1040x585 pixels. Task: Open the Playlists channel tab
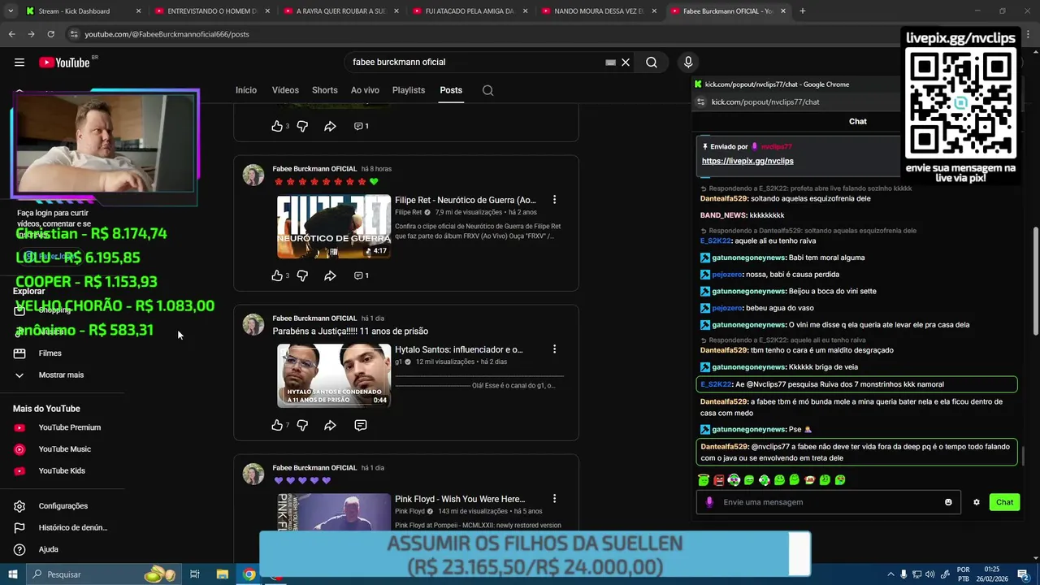pos(409,90)
